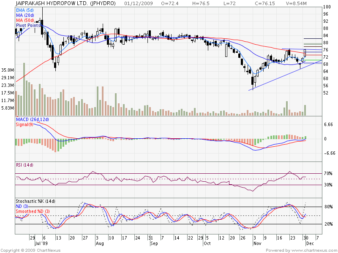Select the L=72 low value
The width and height of the screenshot is (338, 253).
click(229, 3)
